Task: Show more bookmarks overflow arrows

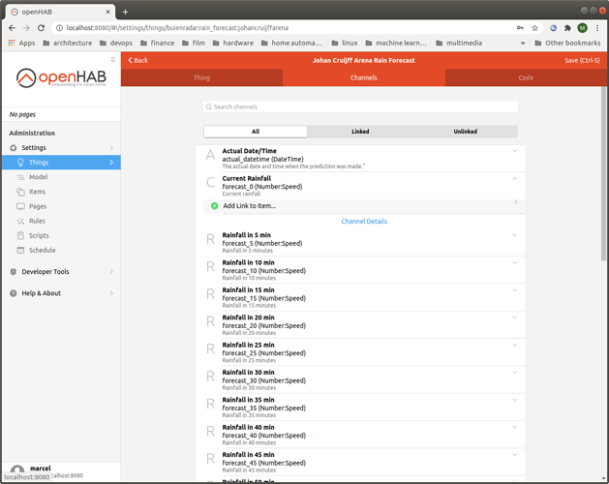Action: [x=523, y=43]
